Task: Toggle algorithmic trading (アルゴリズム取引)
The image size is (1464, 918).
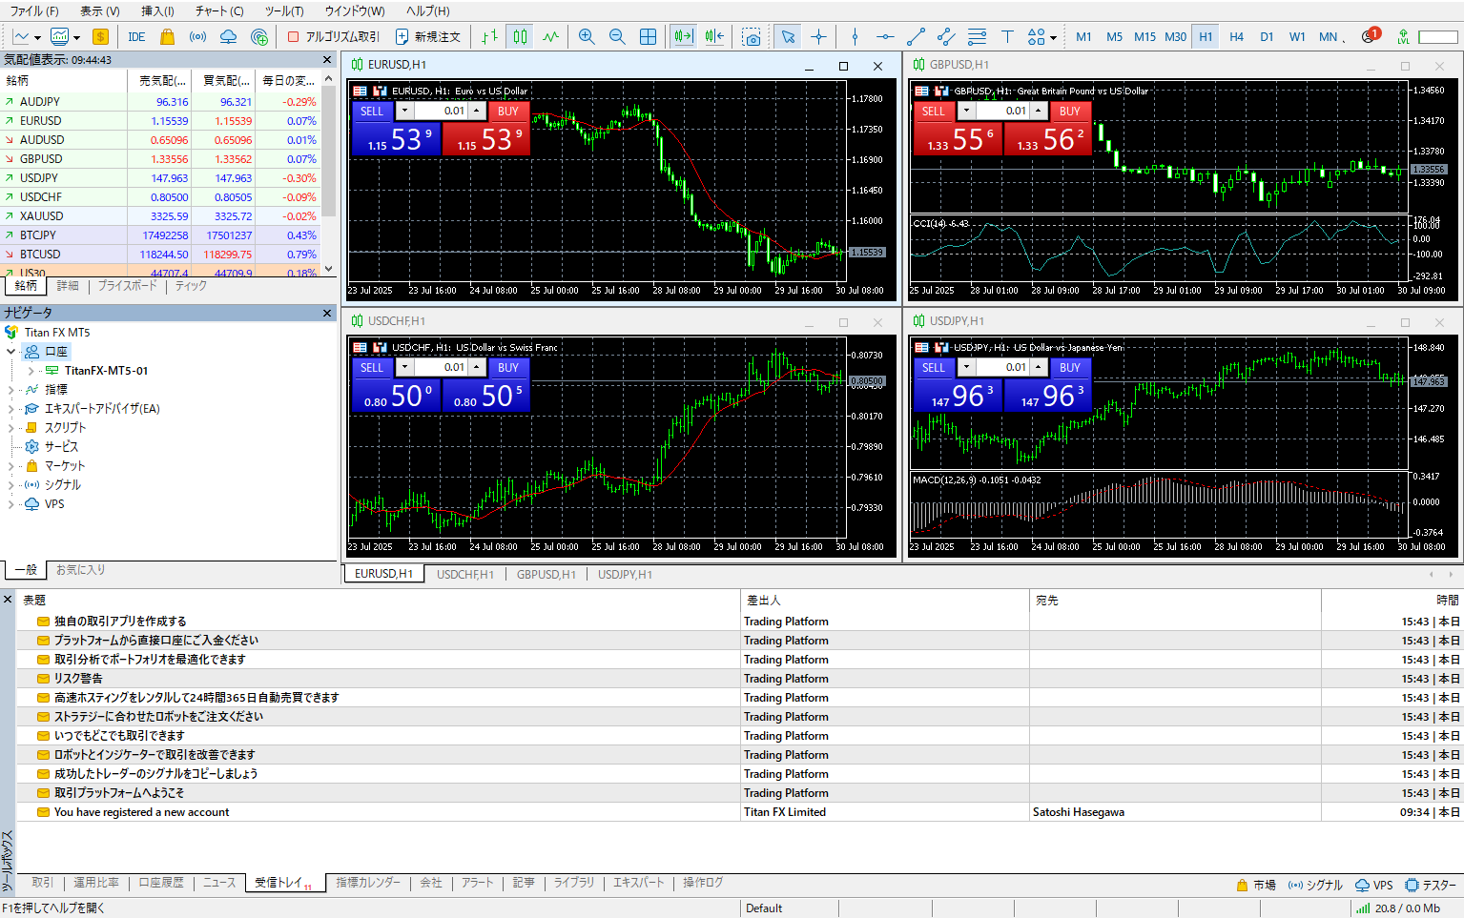Action: pos(334,37)
